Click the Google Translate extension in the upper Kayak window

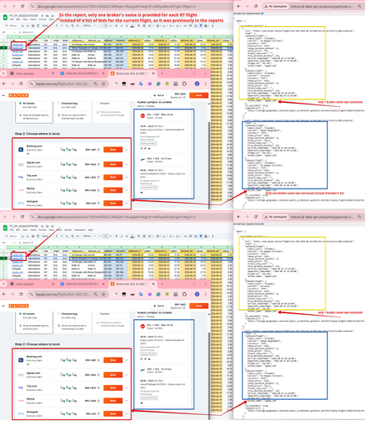[140, 83]
